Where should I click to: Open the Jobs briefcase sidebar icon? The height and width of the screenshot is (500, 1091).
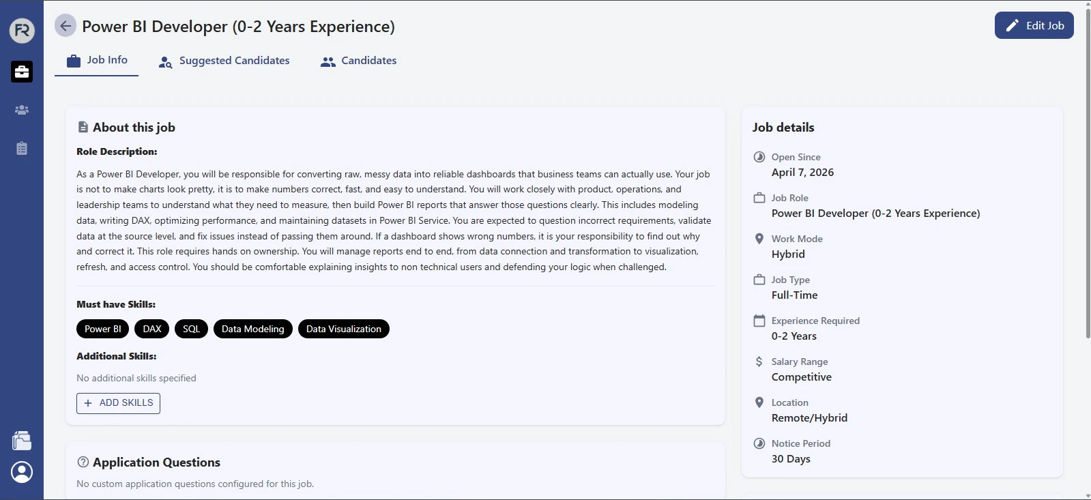point(22,72)
